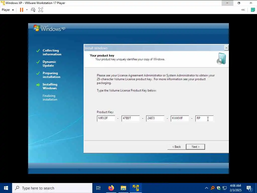Click the Next > button
This screenshot has width=257, height=193.
point(196,147)
